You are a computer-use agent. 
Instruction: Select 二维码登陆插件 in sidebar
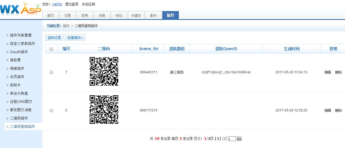(x=23, y=126)
